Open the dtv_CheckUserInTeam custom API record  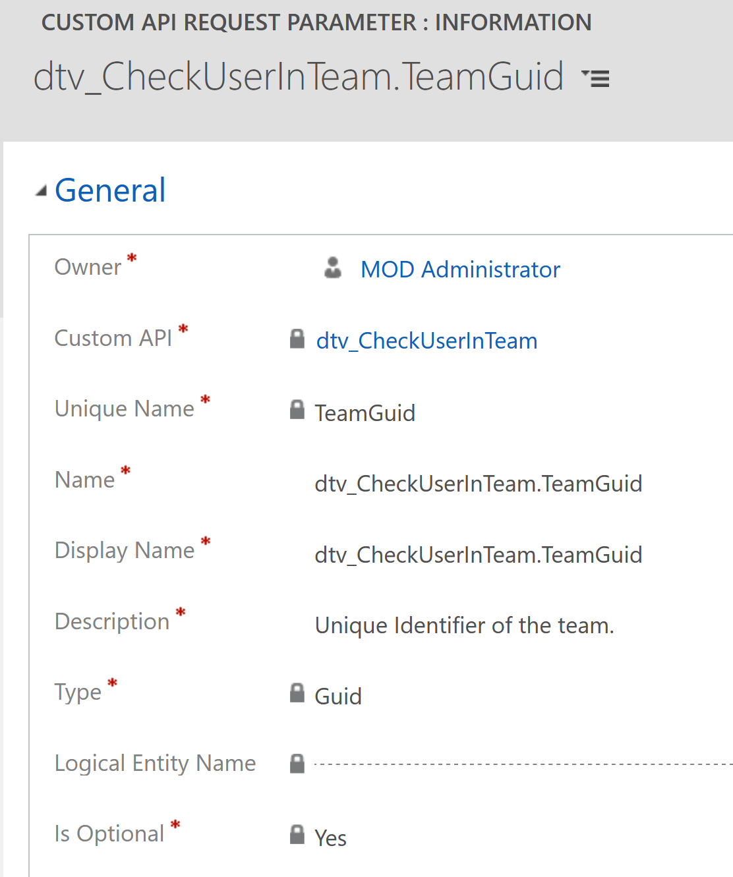pos(426,341)
